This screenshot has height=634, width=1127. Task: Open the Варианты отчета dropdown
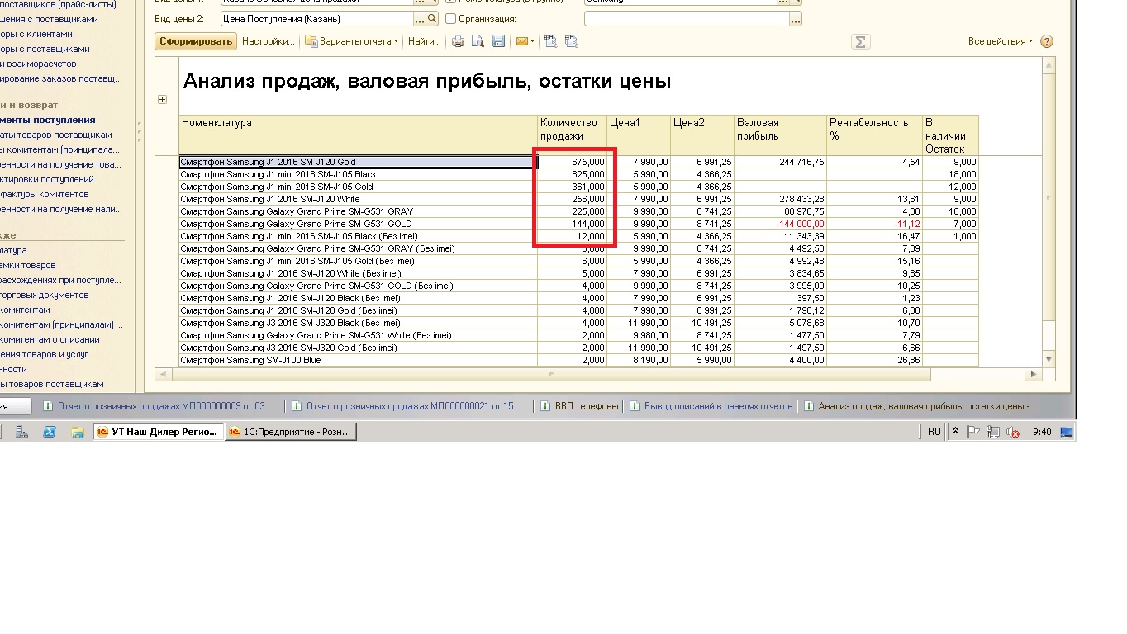[352, 41]
